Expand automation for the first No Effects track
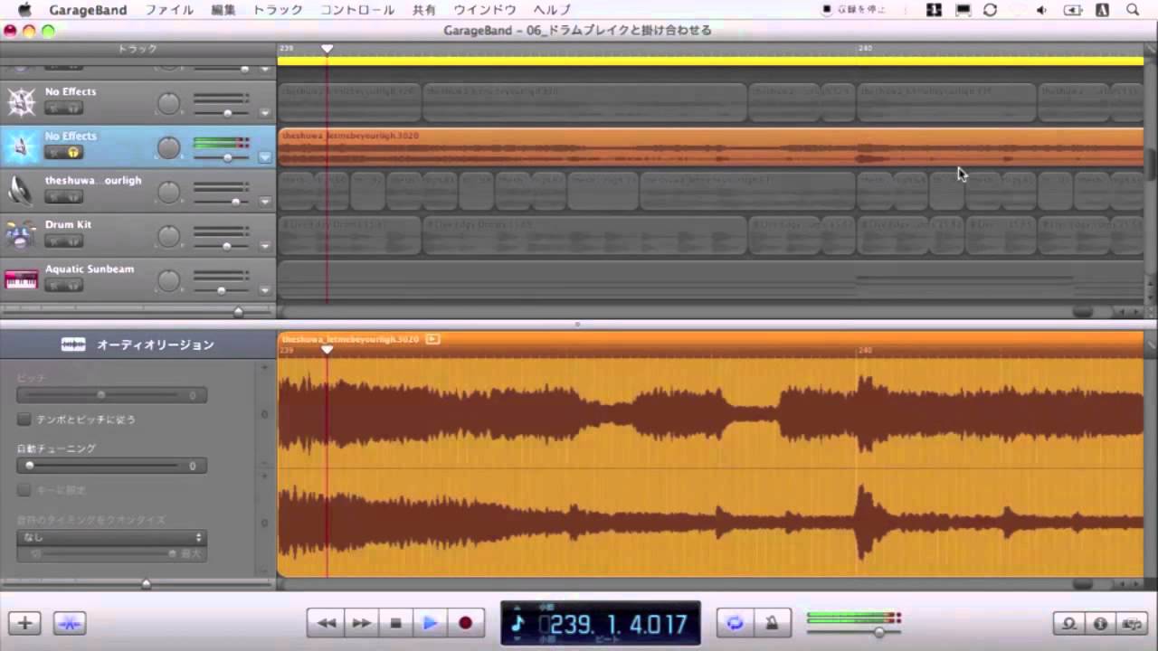 (265, 113)
